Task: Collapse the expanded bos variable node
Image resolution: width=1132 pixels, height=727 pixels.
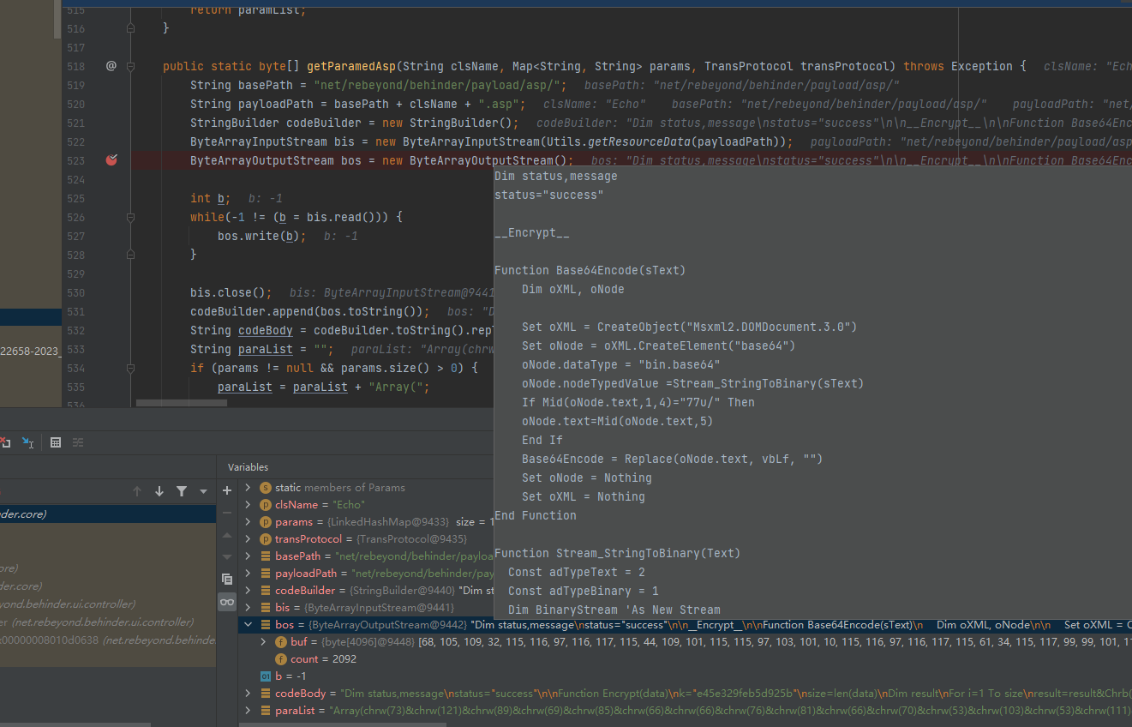Action: [249, 625]
